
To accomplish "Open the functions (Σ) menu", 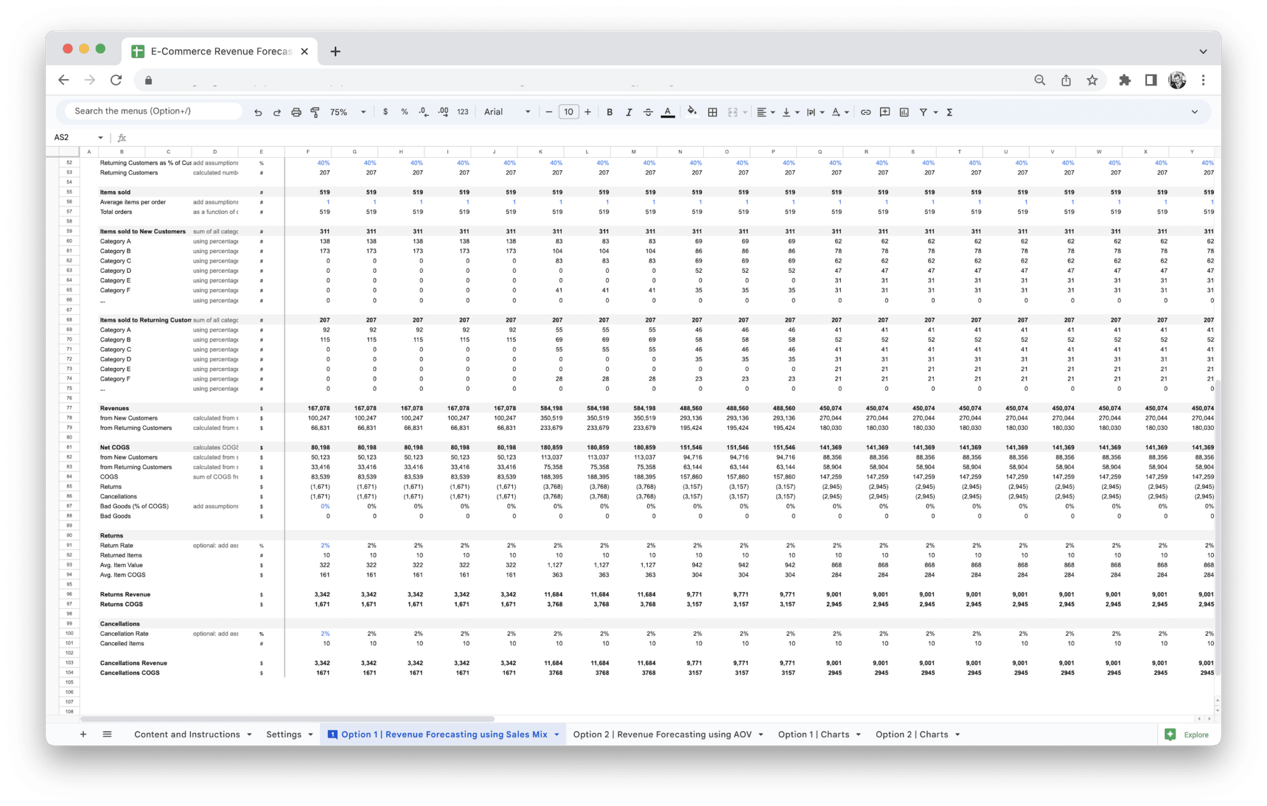I will tap(948, 112).
